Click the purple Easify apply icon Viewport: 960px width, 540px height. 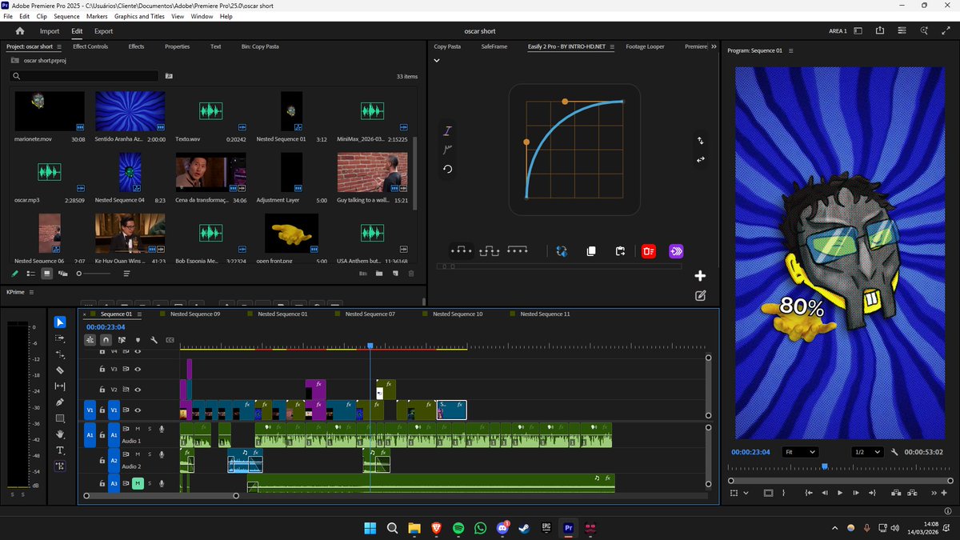677,251
